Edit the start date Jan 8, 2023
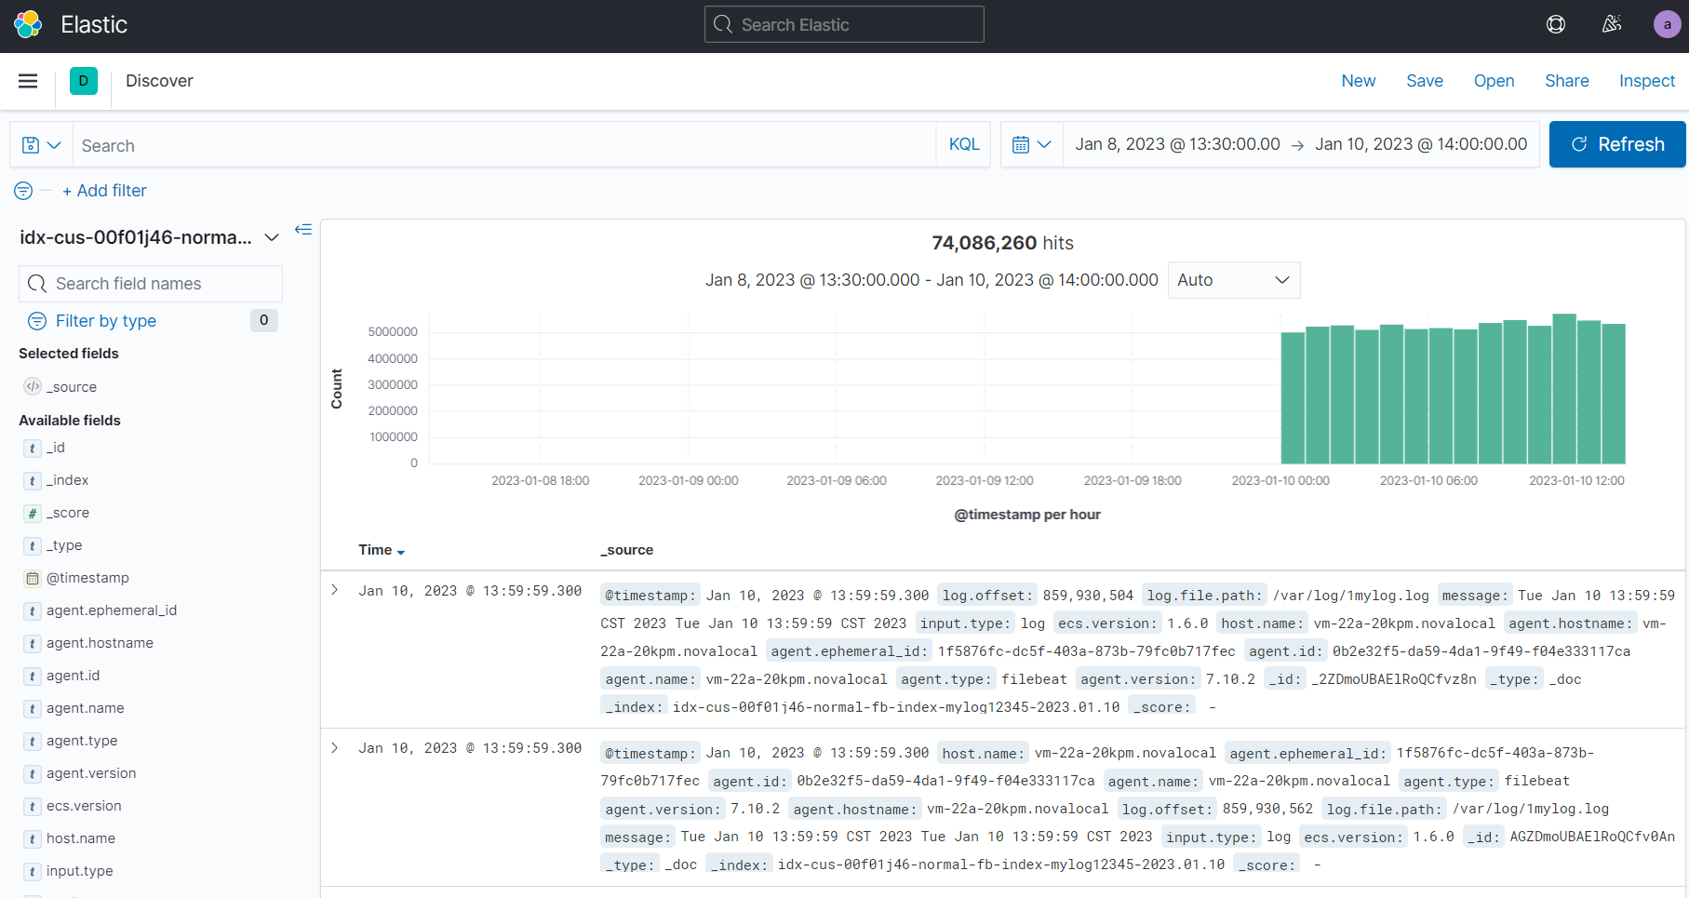This screenshot has width=1689, height=898. tap(1177, 144)
